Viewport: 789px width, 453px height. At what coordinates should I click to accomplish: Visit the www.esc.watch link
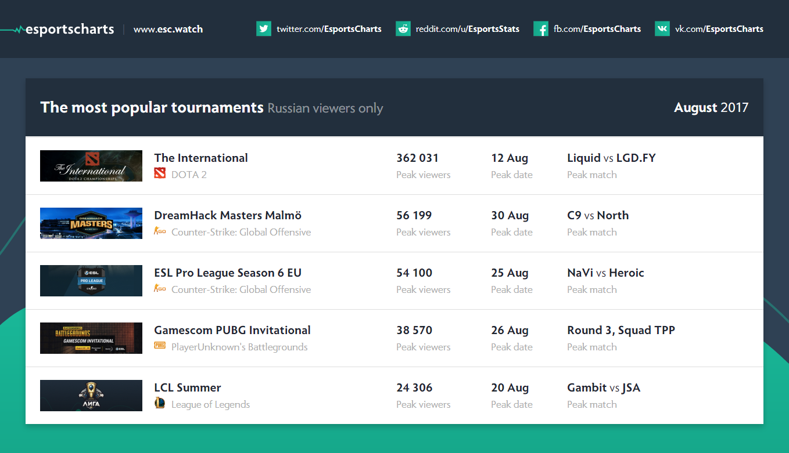[168, 29]
